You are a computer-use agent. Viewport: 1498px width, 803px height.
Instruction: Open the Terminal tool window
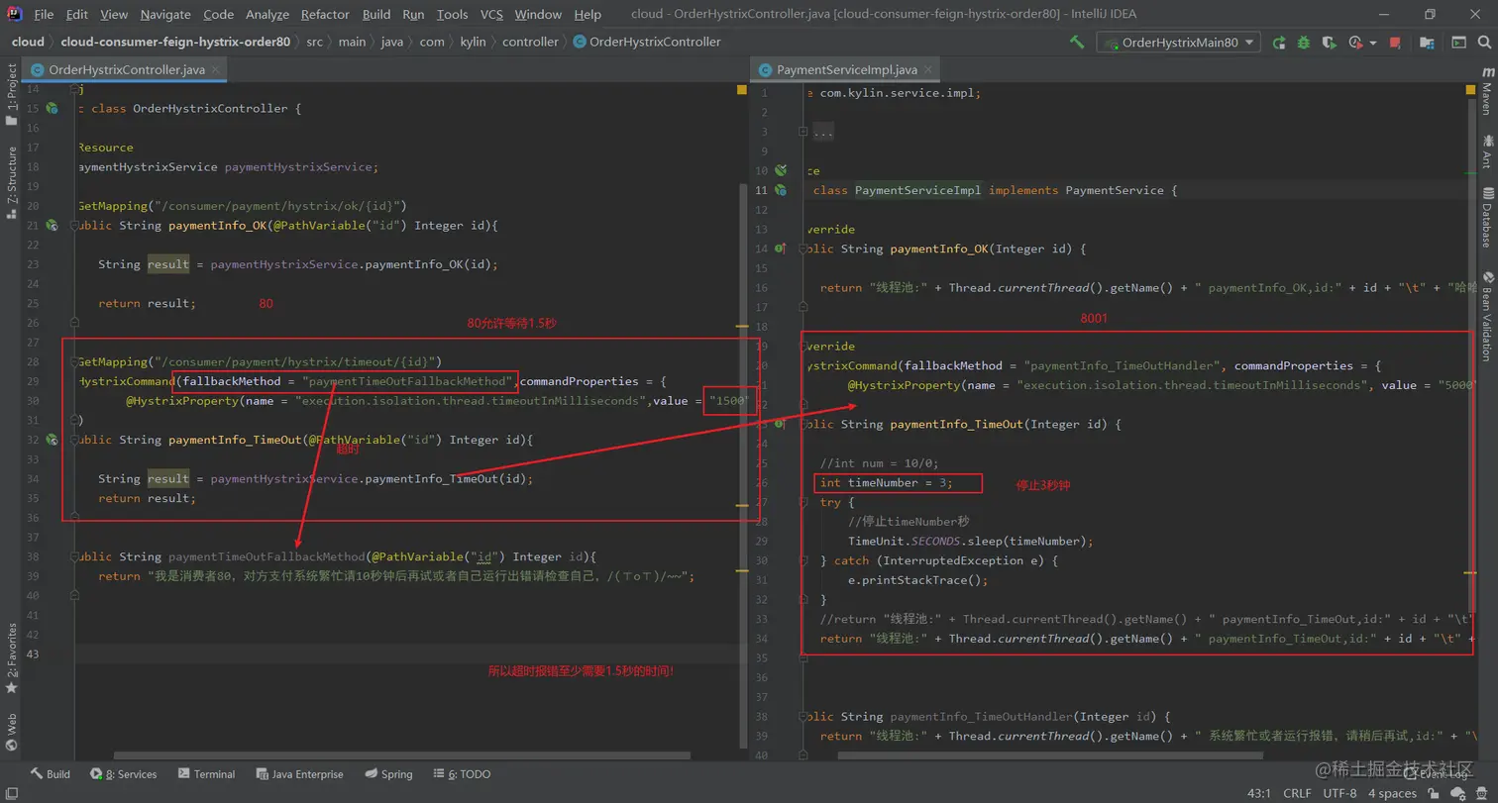[206, 774]
